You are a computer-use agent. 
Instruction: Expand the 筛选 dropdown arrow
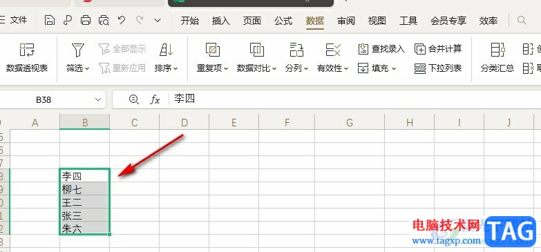tap(87, 68)
